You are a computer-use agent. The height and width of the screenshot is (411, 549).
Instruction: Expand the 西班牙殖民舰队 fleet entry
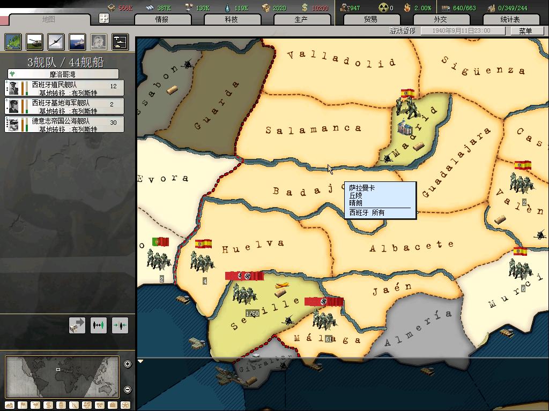64,88
